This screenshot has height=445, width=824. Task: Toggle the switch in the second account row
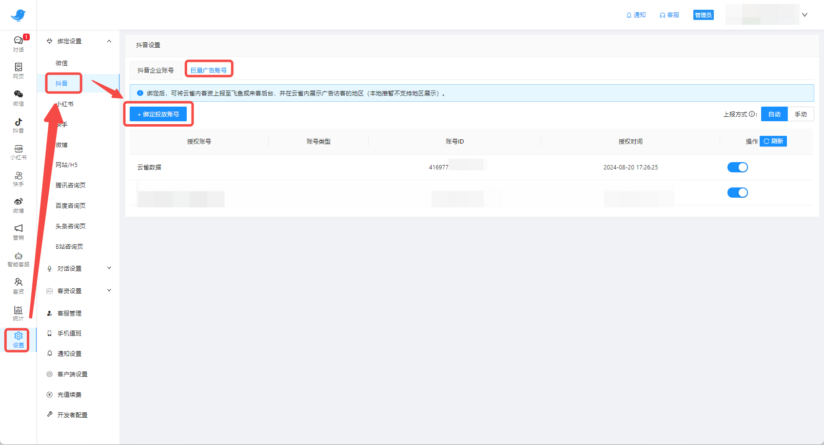coord(737,193)
